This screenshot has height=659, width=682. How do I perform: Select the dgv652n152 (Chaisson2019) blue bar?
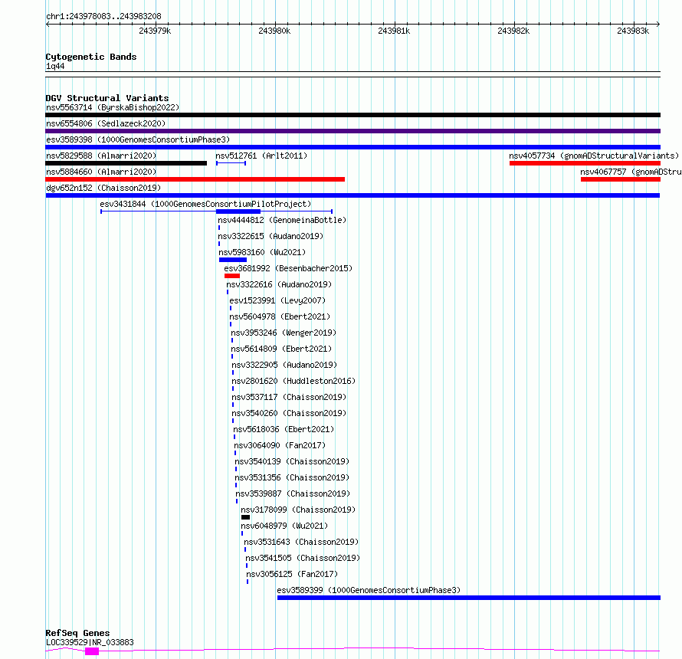(x=352, y=195)
